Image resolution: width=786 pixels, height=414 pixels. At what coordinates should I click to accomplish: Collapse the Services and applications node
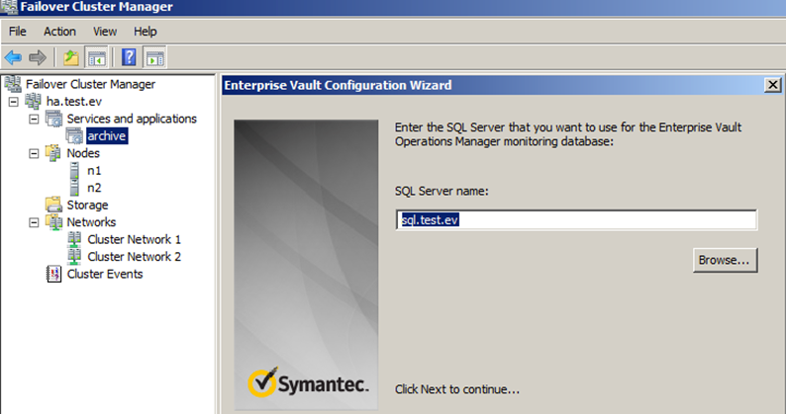click(x=34, y=120)
